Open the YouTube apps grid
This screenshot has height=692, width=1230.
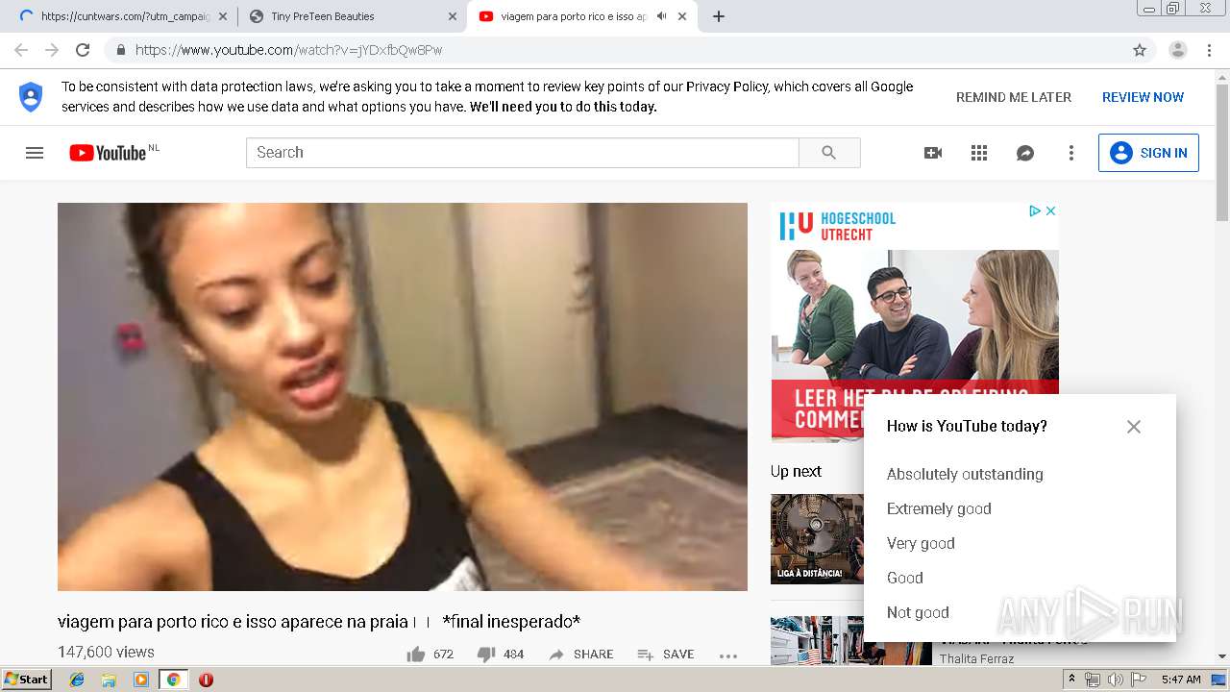coord(979,153)
